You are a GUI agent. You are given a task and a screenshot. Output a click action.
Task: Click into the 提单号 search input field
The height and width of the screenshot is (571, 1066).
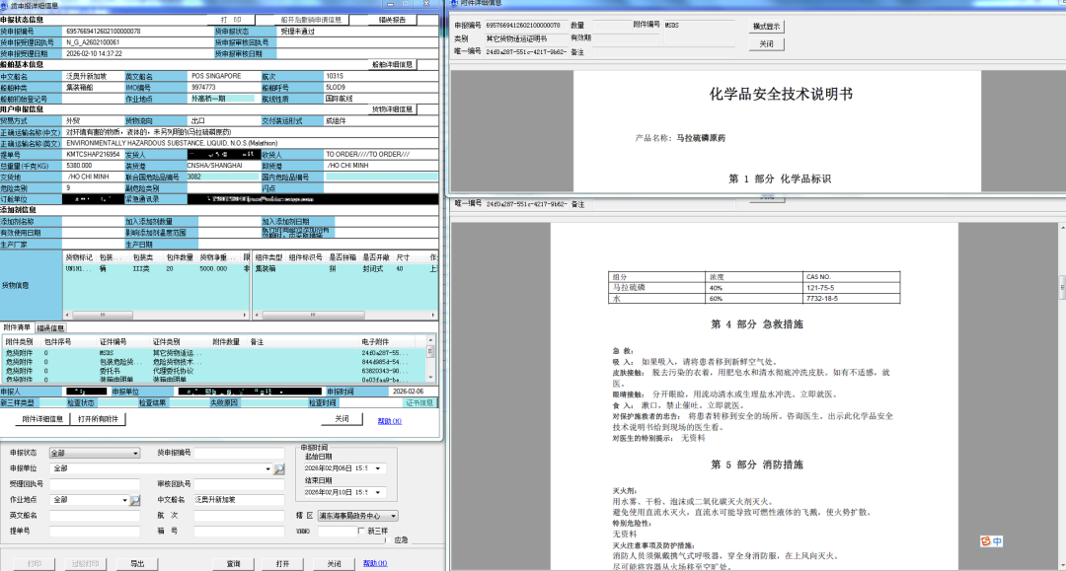point(95,531)
